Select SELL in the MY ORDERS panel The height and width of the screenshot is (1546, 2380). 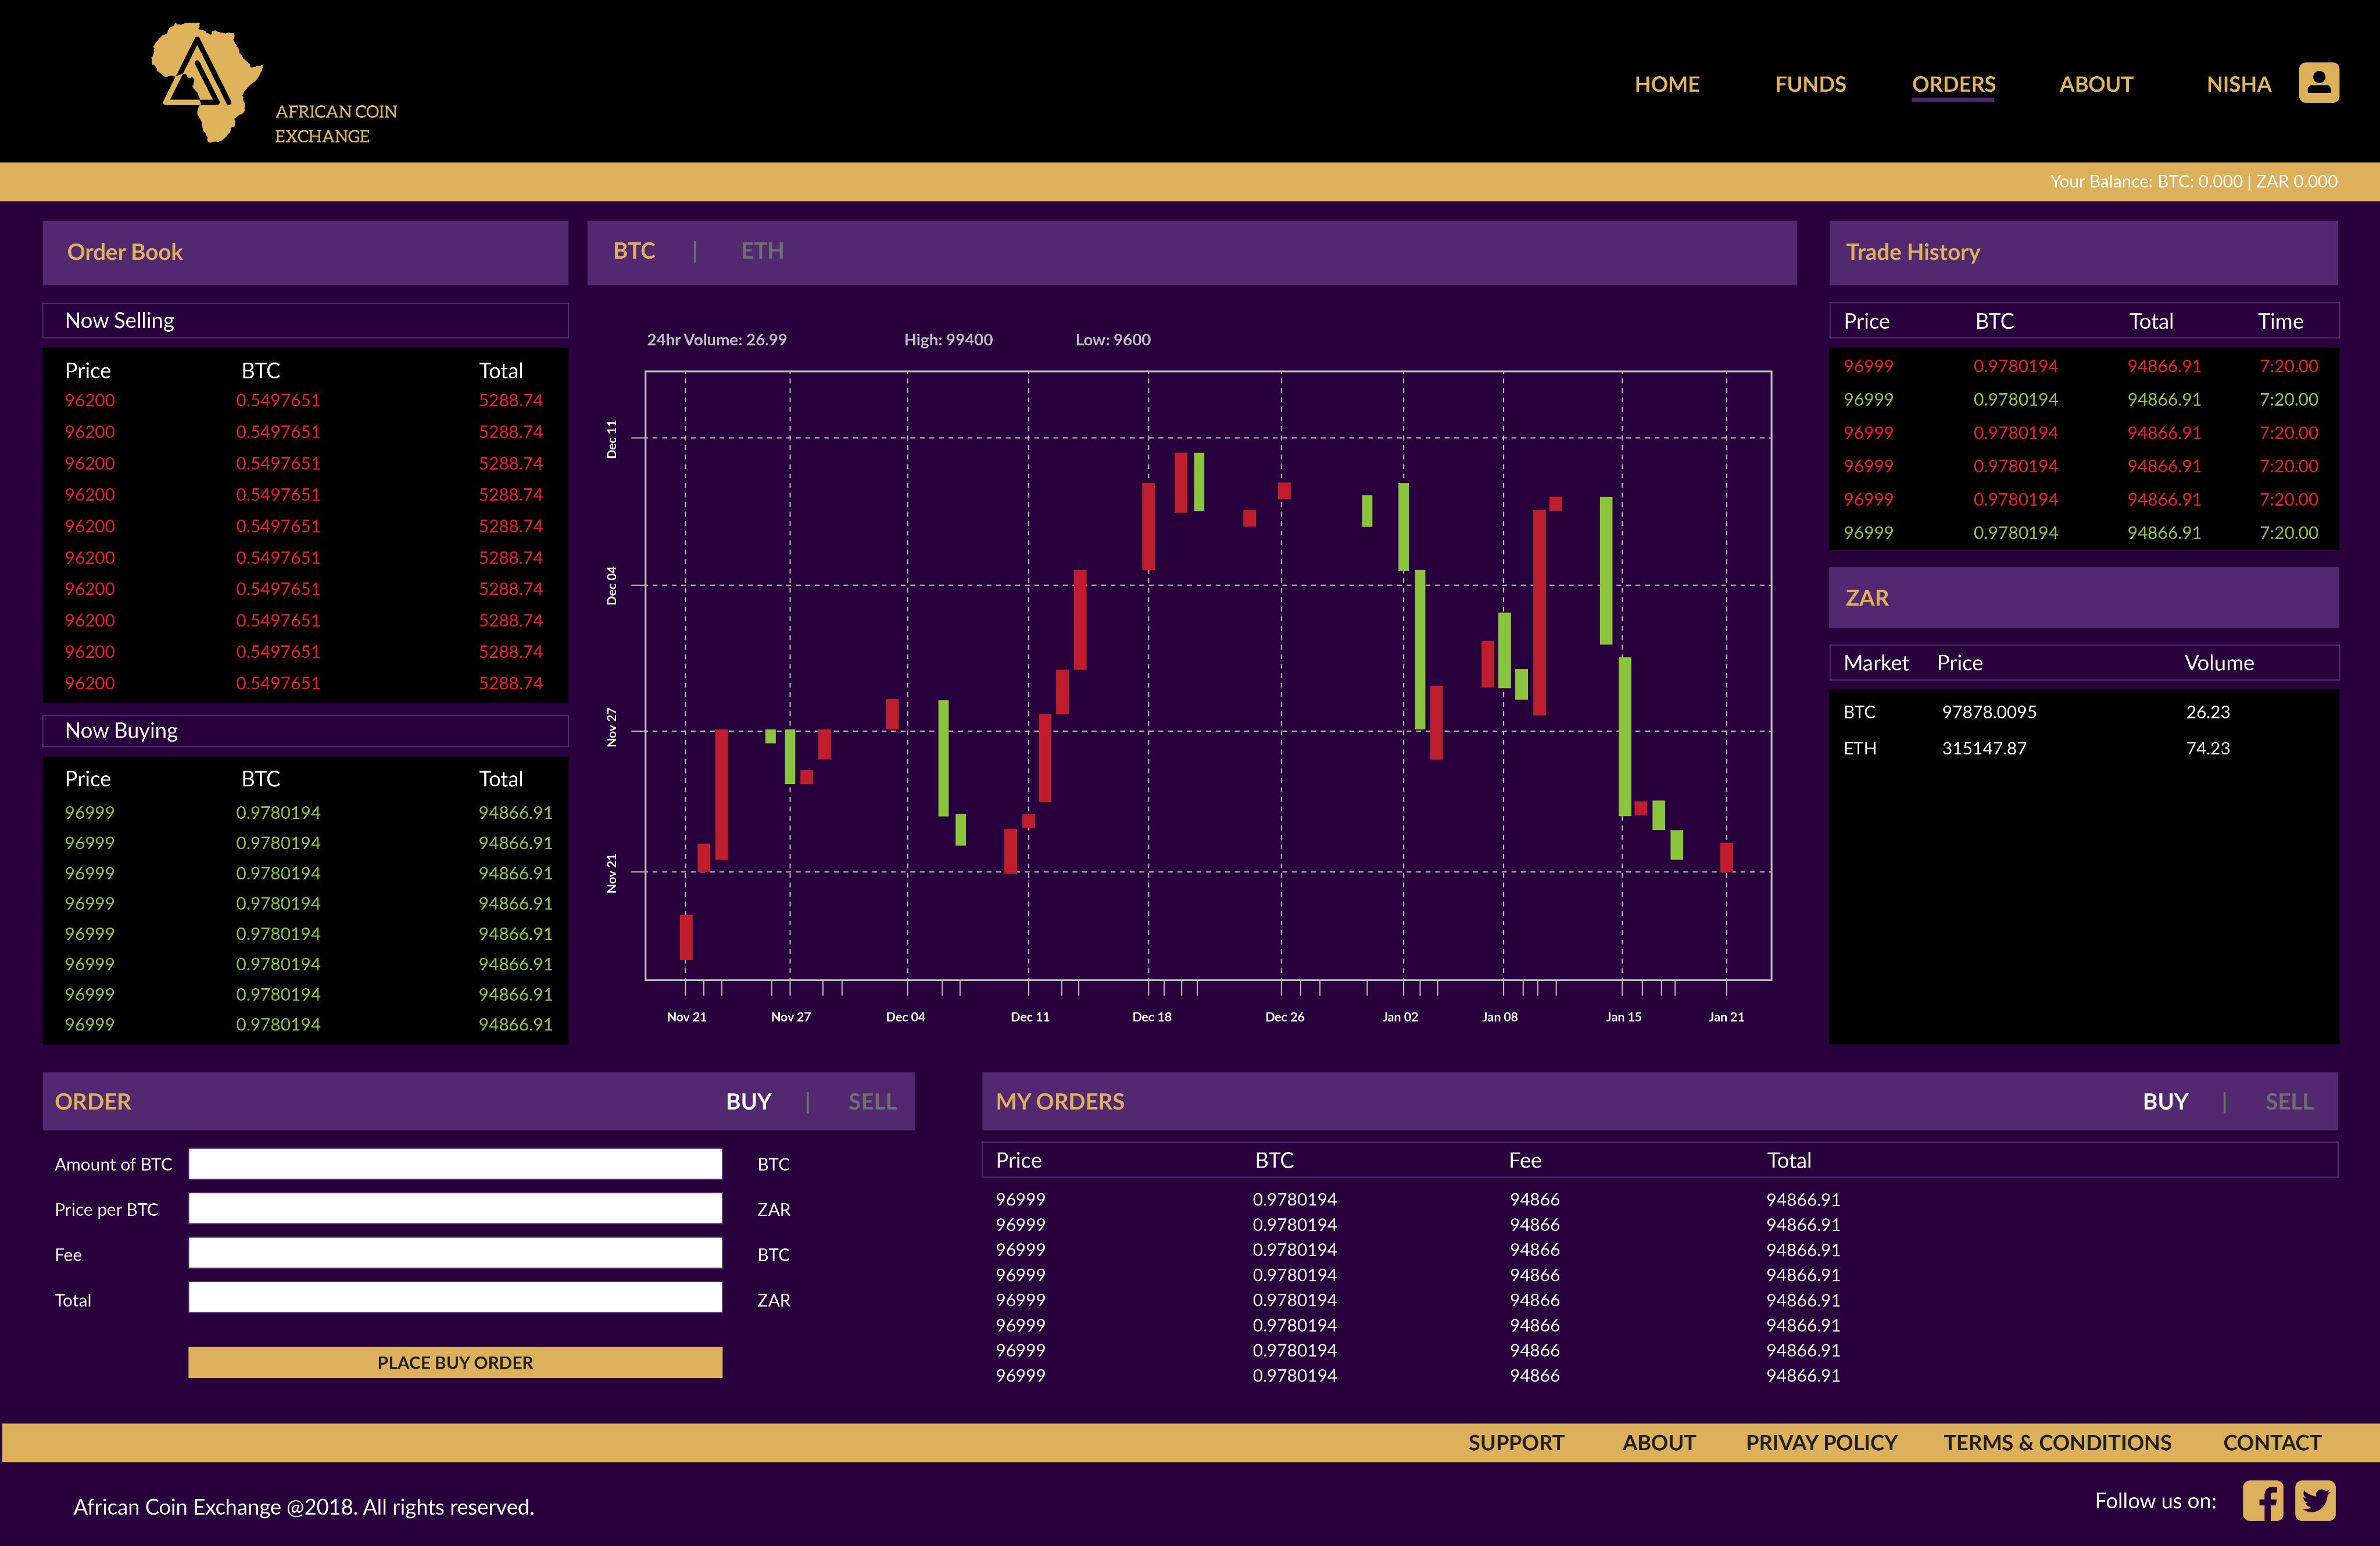(x=2289, y=1101)
